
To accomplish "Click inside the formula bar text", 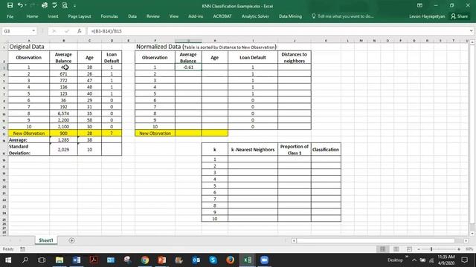I will click(x=106, y=31).
